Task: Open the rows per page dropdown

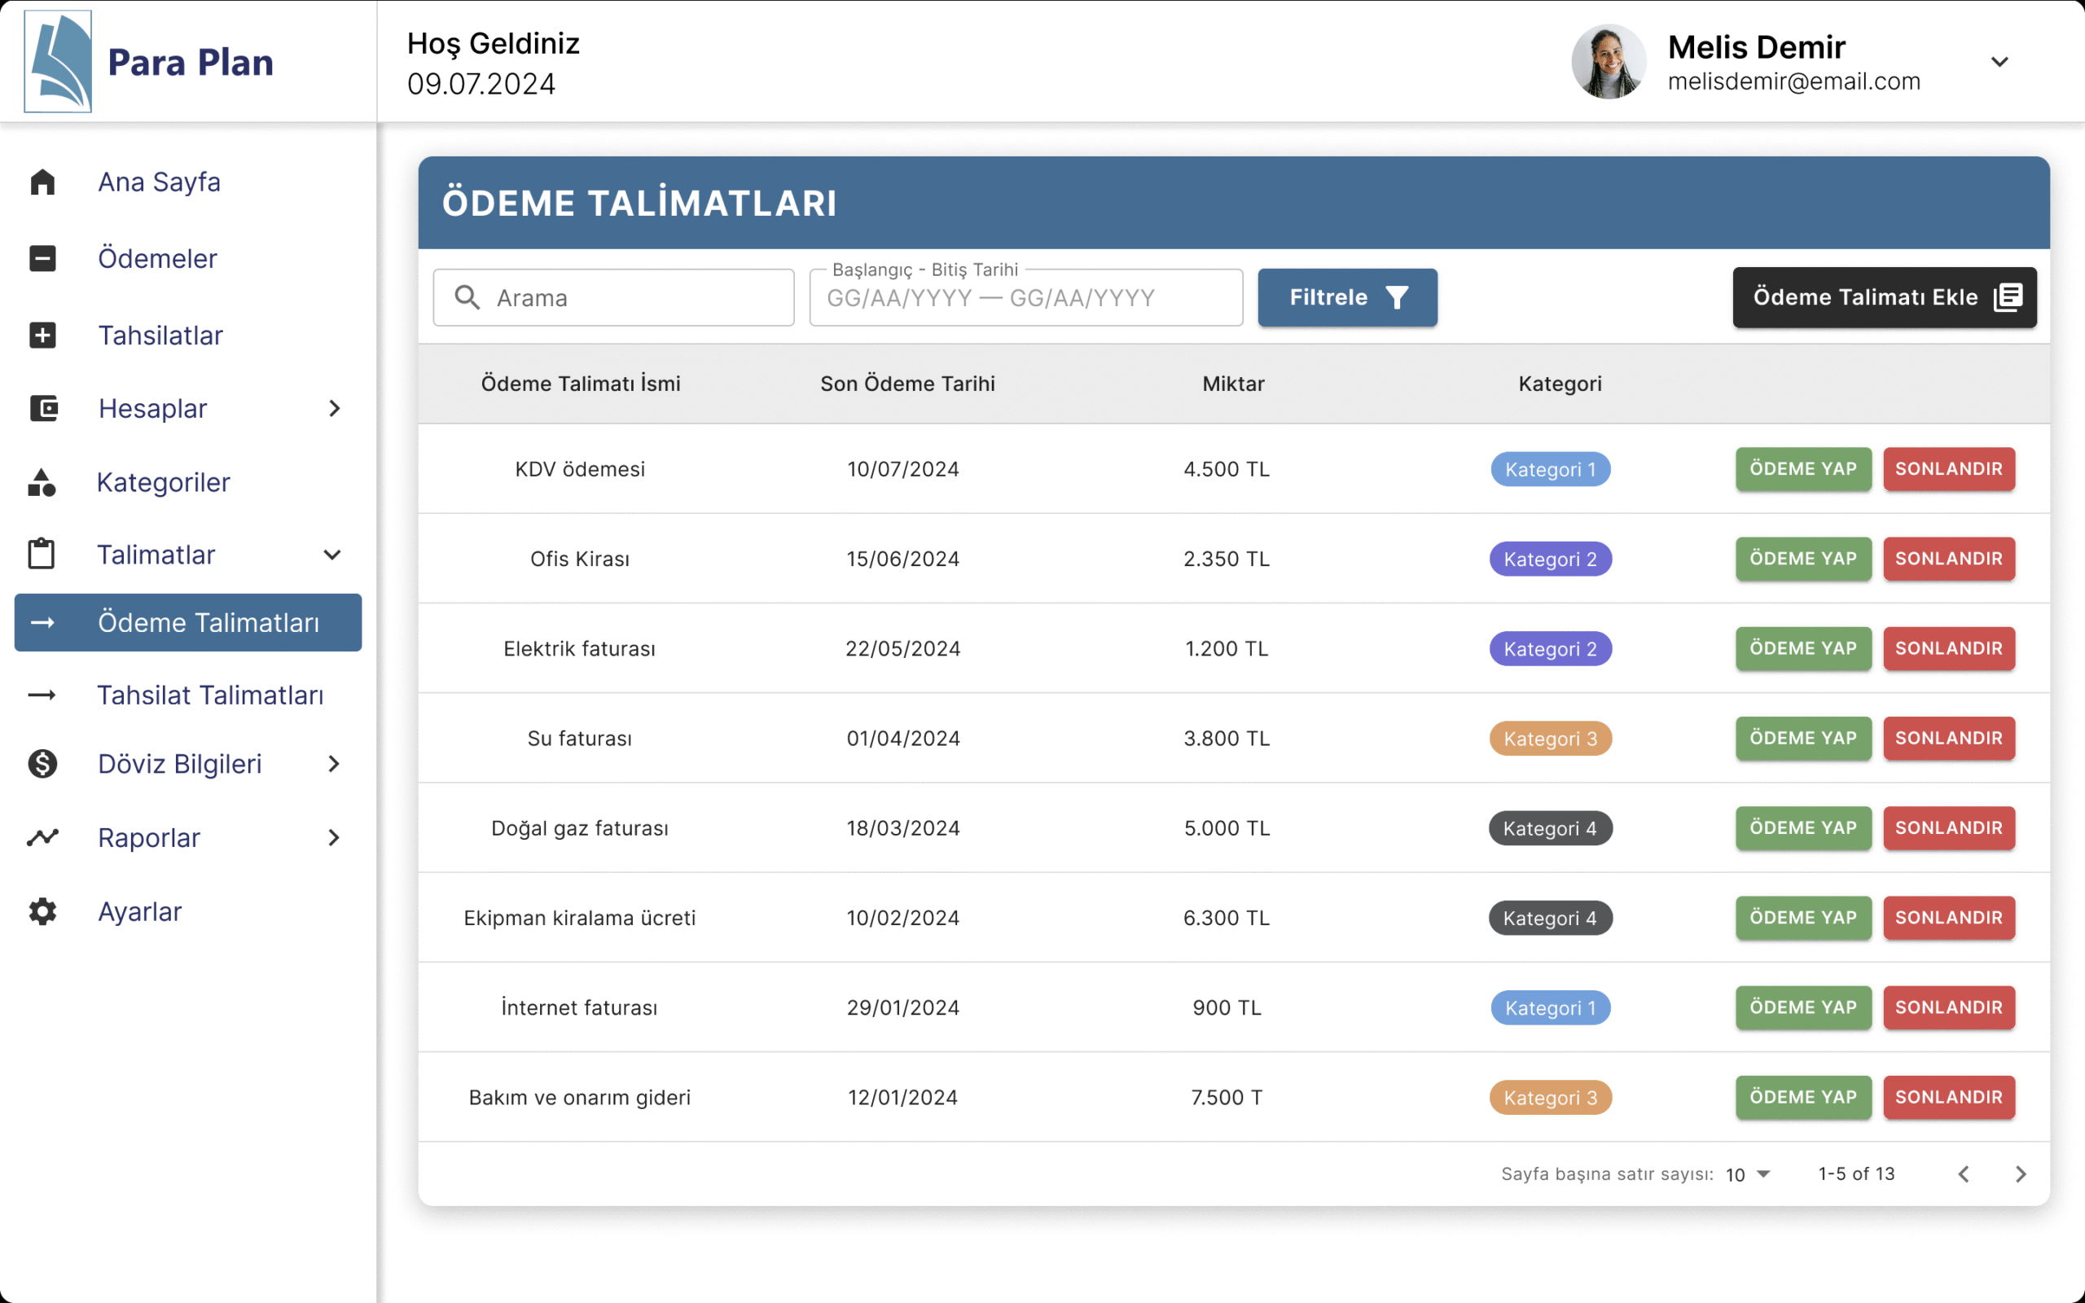Action: [1749, 1174]
